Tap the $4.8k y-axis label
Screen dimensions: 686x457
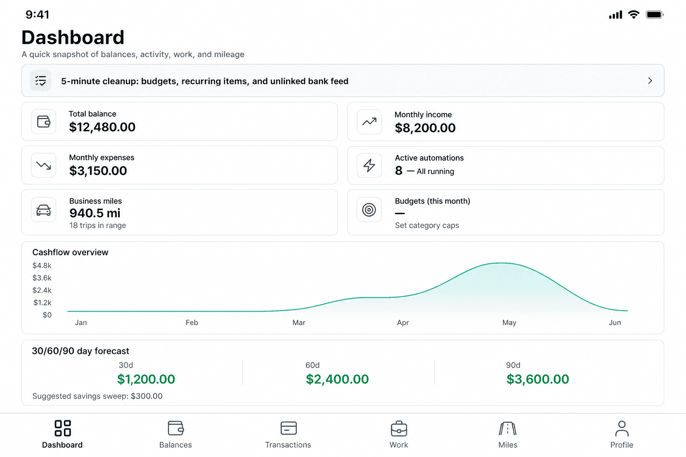point(42,266)
